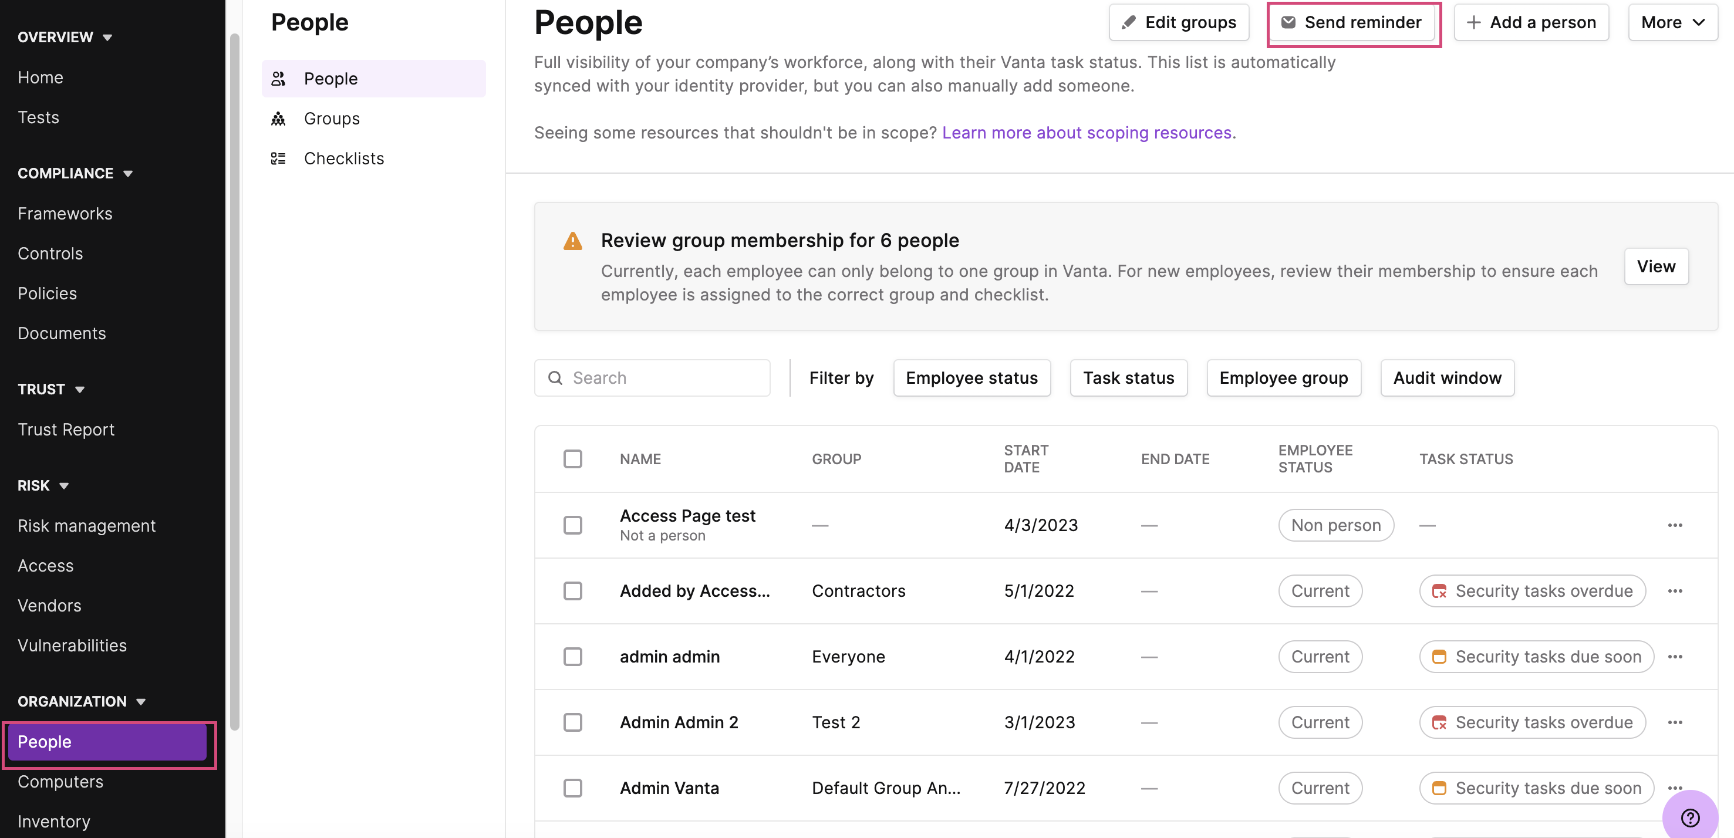Select People in the dark sidebar
1734x838 pixels.
tap(107, 742)
